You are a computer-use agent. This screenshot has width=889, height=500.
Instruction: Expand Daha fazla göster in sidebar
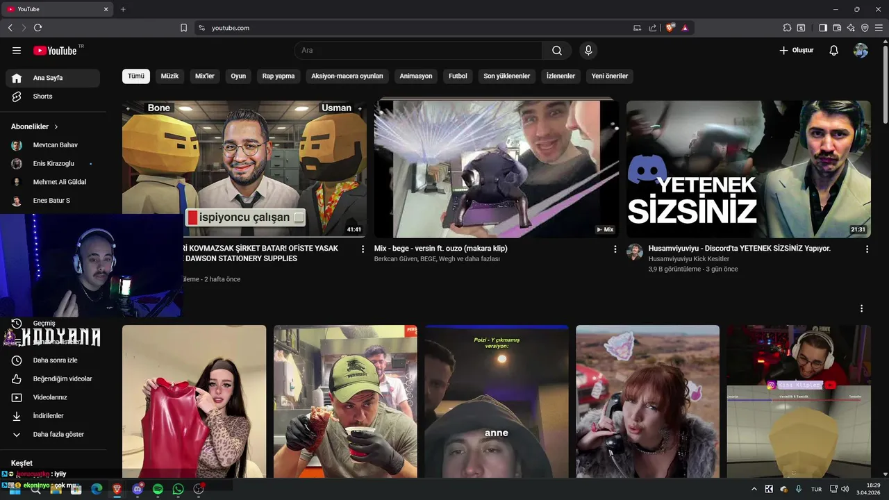(53, 434)
